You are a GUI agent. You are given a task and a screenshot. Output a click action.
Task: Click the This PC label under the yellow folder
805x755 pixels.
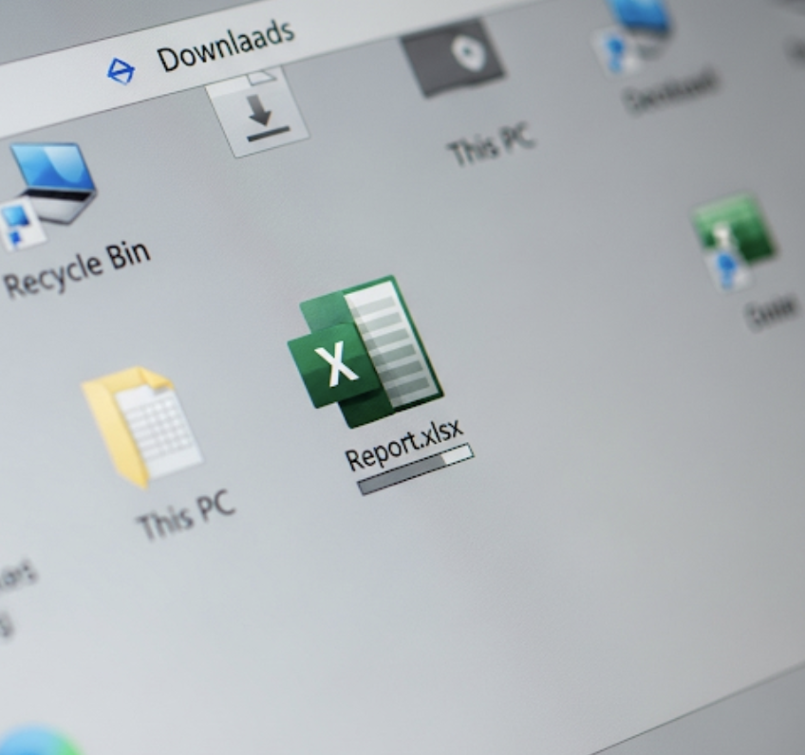187,515
